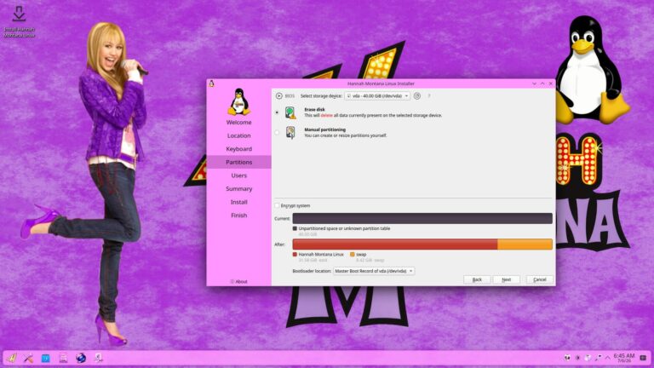This screenshot has height=368, width=654.
Task: Click the orange swap partition segment
Action: click(x=525, y=244)
